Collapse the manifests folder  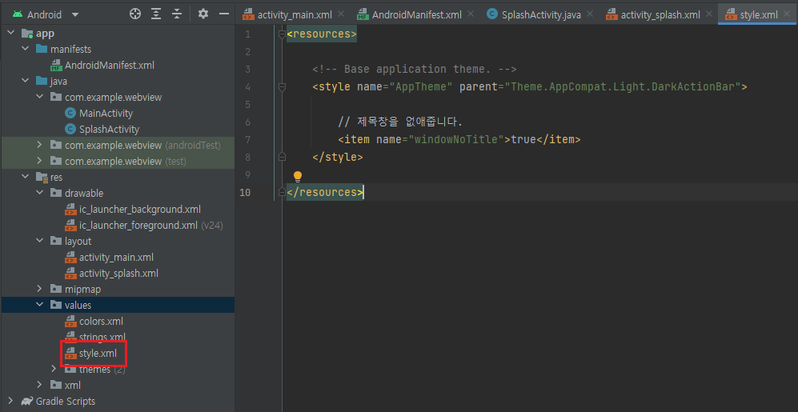(x=26, y=50)
